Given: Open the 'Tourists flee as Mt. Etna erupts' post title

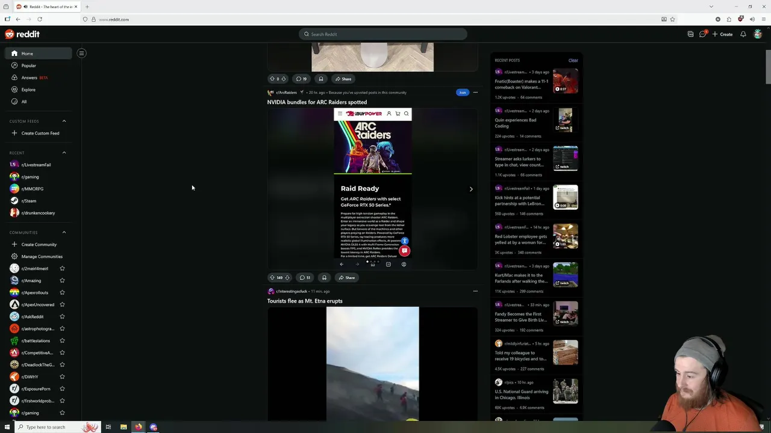Looking at the screenshot, I should [x=305, y=301].
